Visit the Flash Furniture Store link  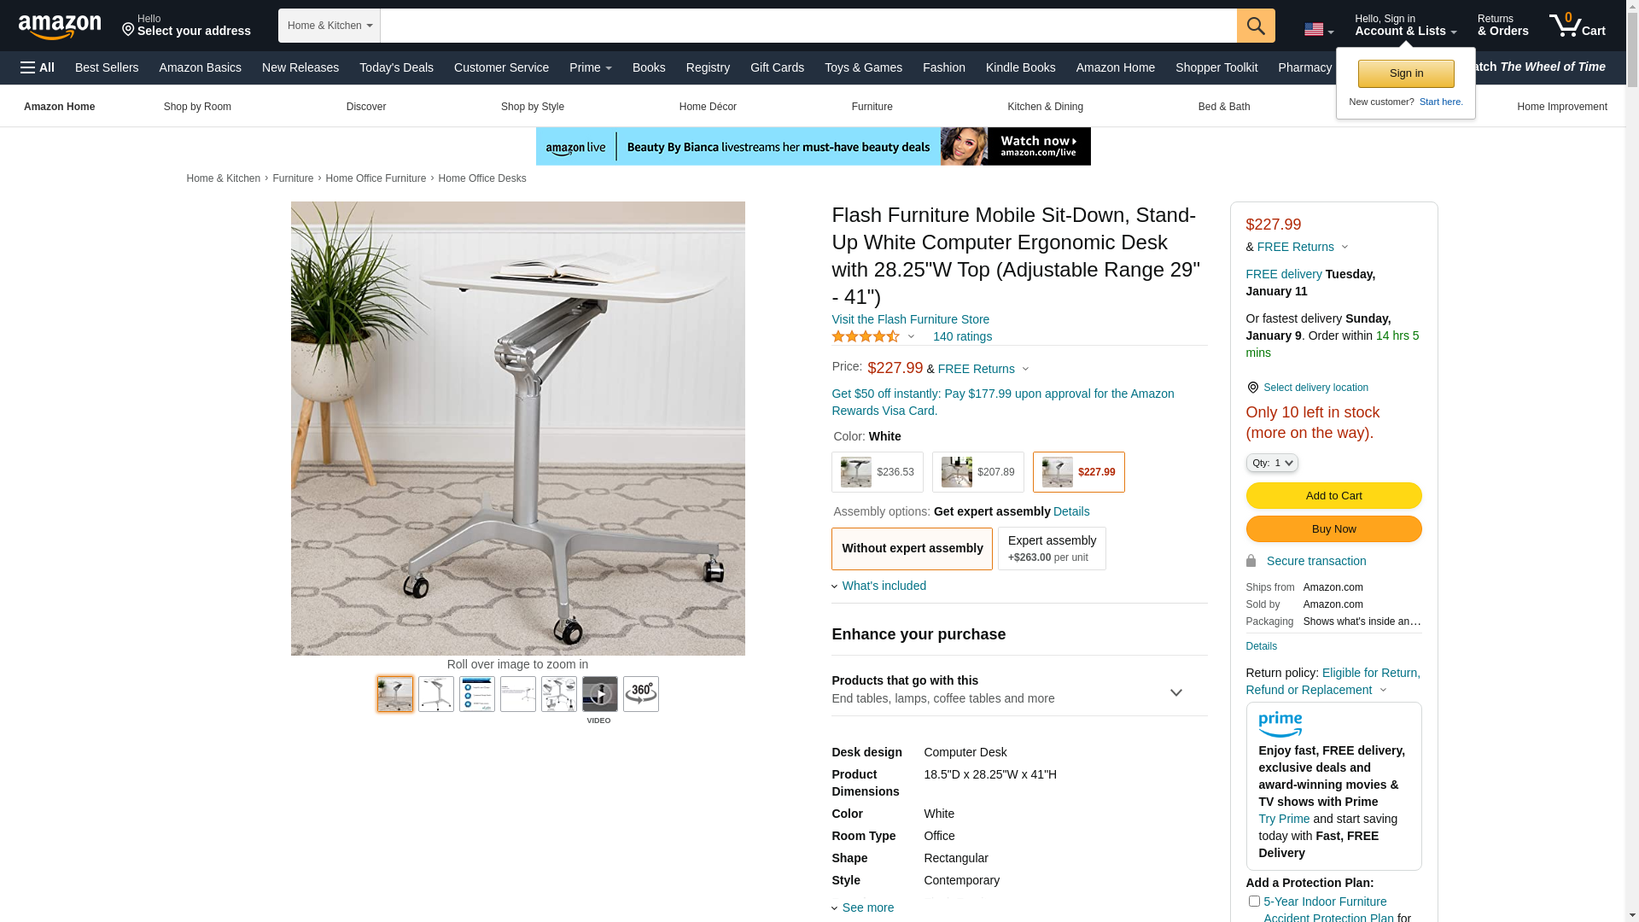(910, 319)
